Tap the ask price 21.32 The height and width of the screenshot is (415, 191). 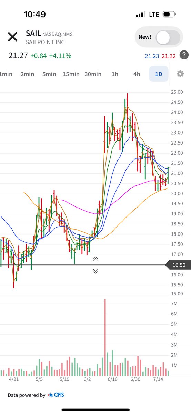coord(169,56)
